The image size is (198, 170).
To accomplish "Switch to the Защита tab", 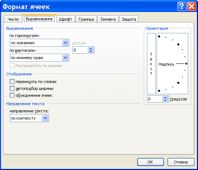I will click(129, 19).
